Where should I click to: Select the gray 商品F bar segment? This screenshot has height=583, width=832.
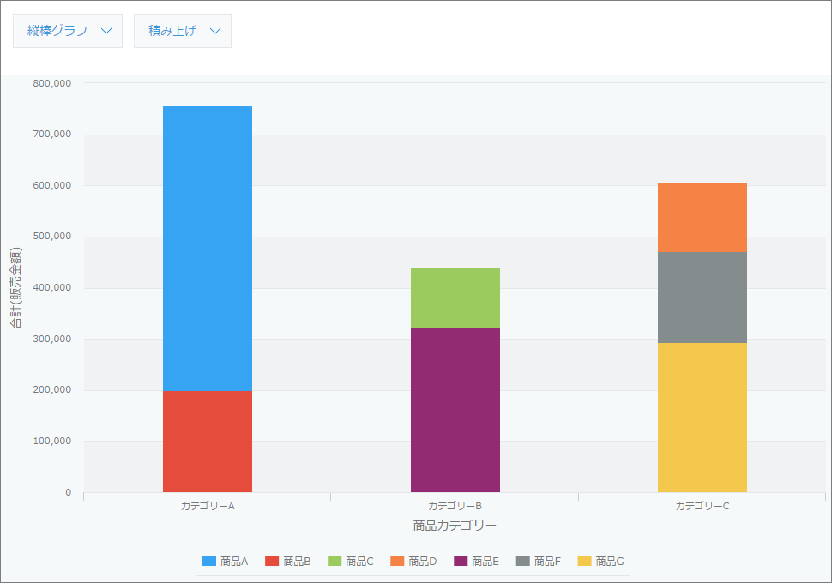tap(702, 298)
